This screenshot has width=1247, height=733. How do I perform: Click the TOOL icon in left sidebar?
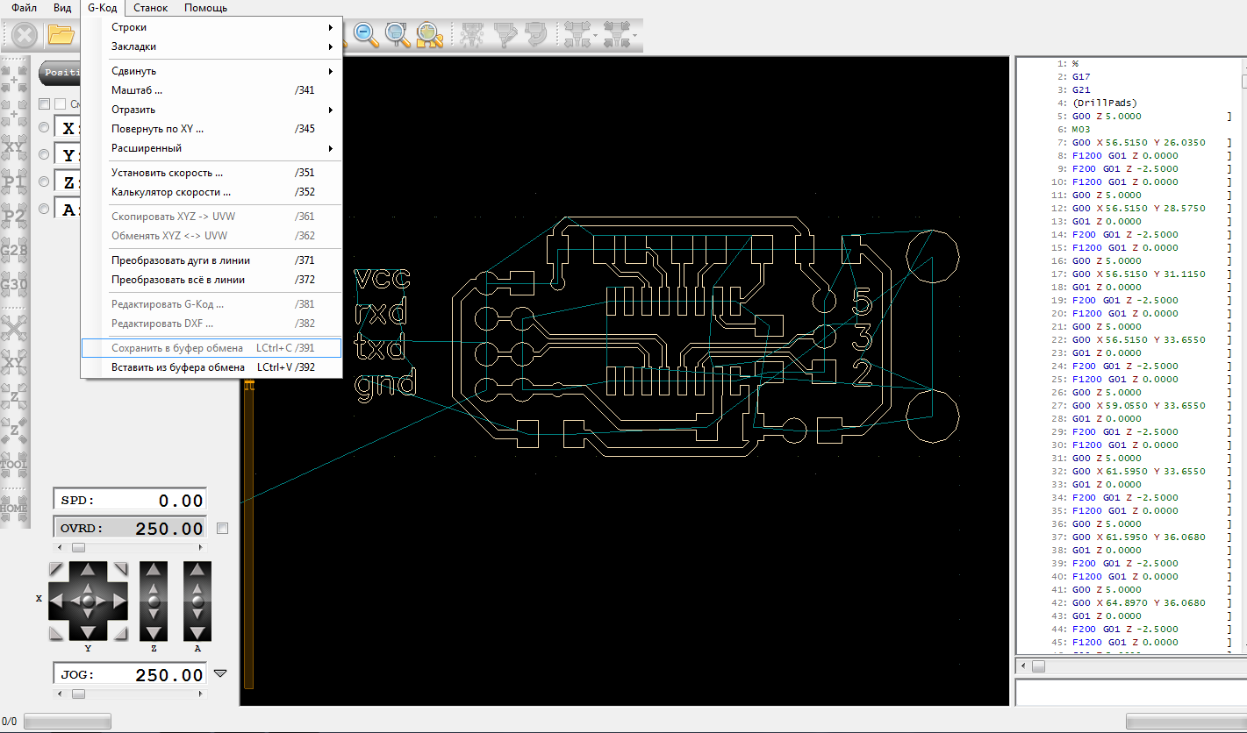[x=14, y=464]
